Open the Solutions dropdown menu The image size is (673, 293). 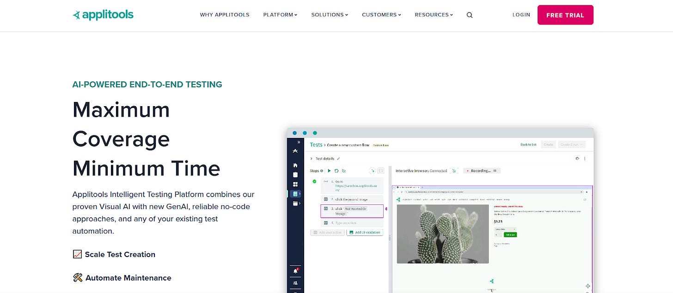pos(330,15)
